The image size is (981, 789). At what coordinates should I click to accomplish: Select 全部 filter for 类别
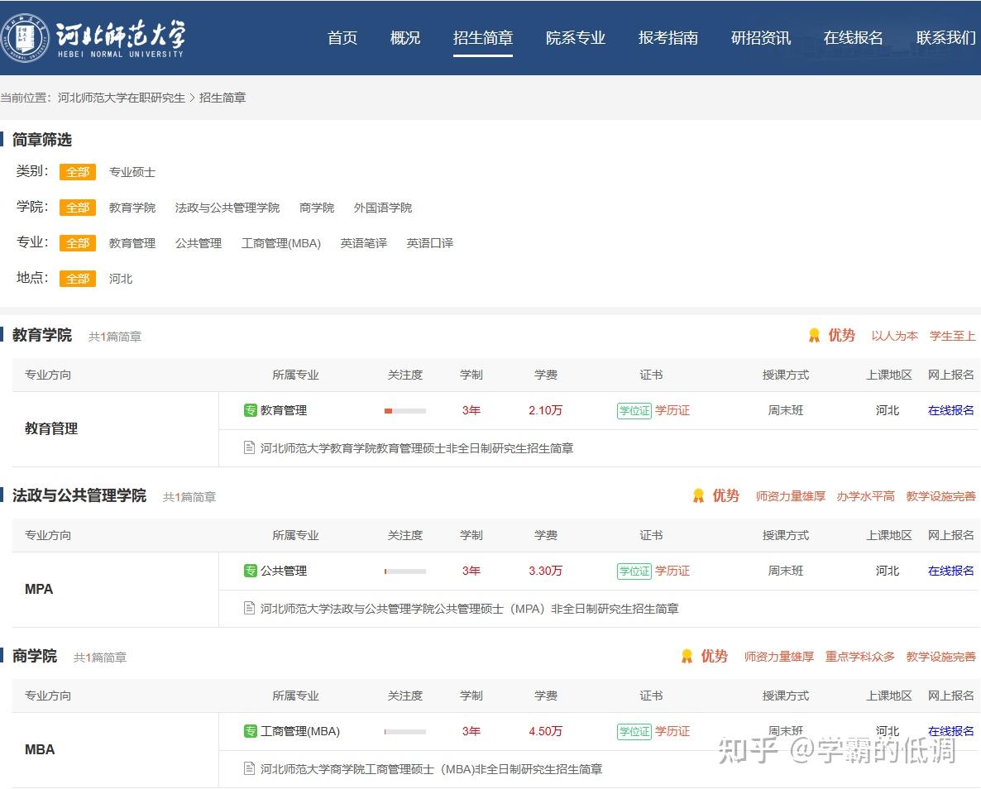pos(78,172)
